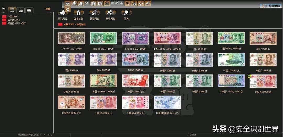The image size is (283, 137).
Task: Open the 50圆/2005 banknote thumbnail
Action: click(x=199, y=81)
